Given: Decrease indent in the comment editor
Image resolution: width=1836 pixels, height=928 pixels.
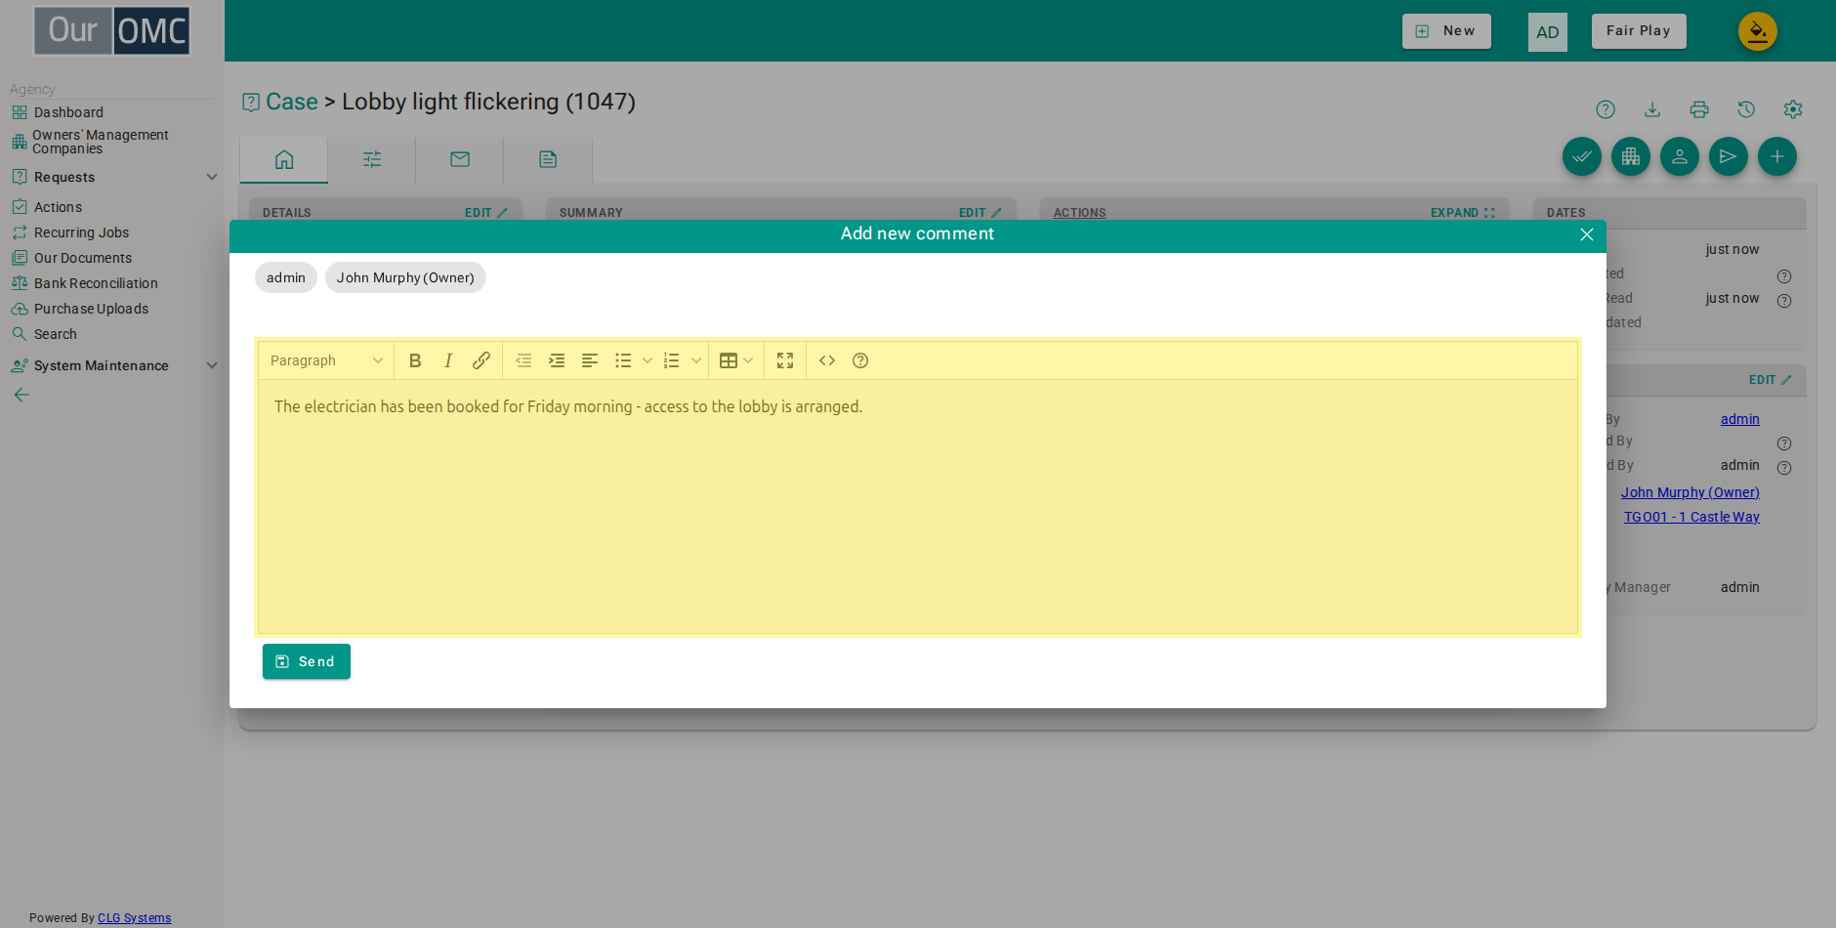Looking at the screenshot, I should 523,360.
